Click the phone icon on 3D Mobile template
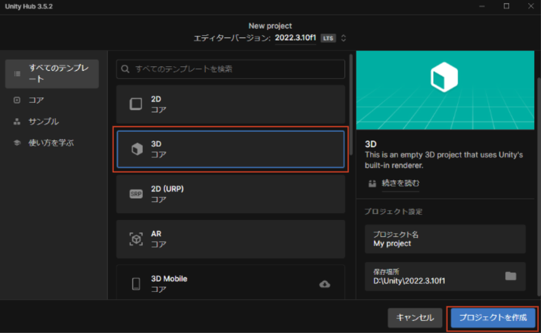 coord(135,283)
